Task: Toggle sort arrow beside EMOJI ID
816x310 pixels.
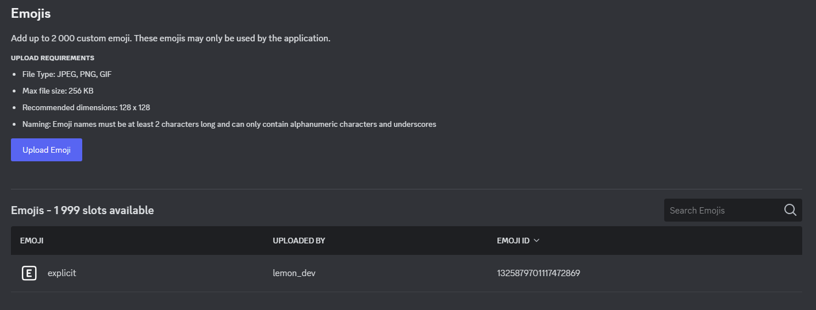Action: point(537,241)
